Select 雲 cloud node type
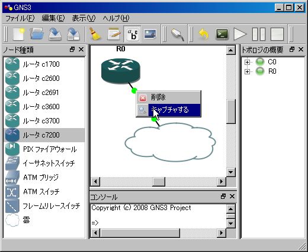This screenshot has width=308, height=252. point(44,220)
